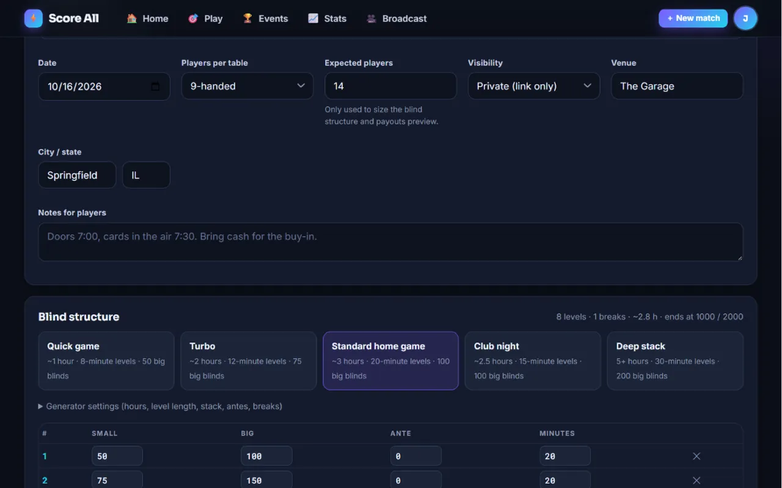Click the blind structure summary text
This screenshot has height=488, width=782.
[649, 317]
